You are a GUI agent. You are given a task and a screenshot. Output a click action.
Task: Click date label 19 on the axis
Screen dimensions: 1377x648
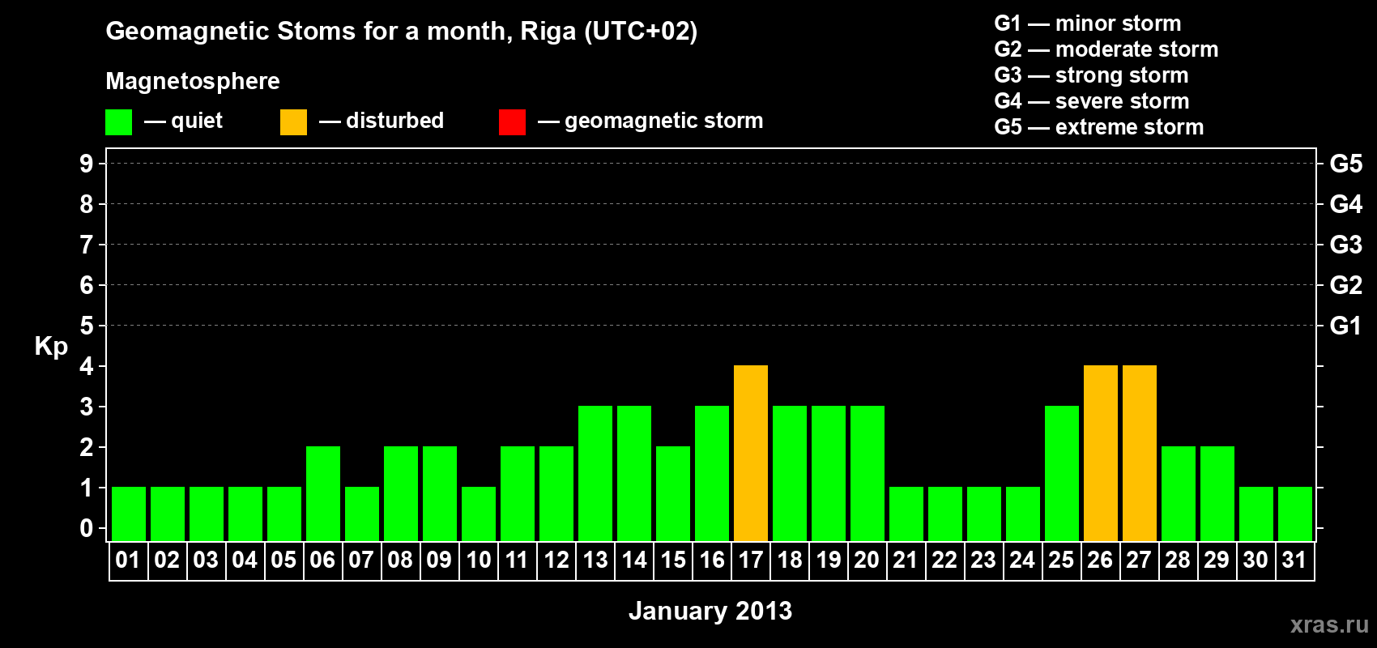(x=829, y=560)
